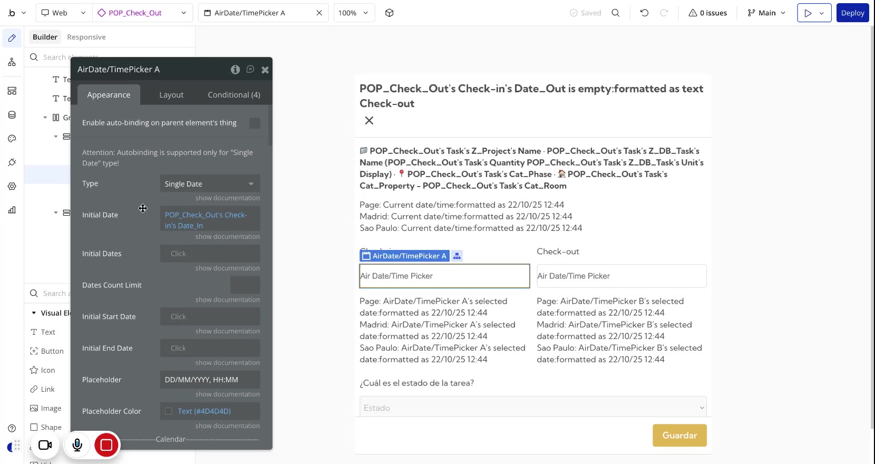Clear the AirDate/TimePicker A element selector
Image resolution: width=875 pixels, height=464 pixels.
319,13
